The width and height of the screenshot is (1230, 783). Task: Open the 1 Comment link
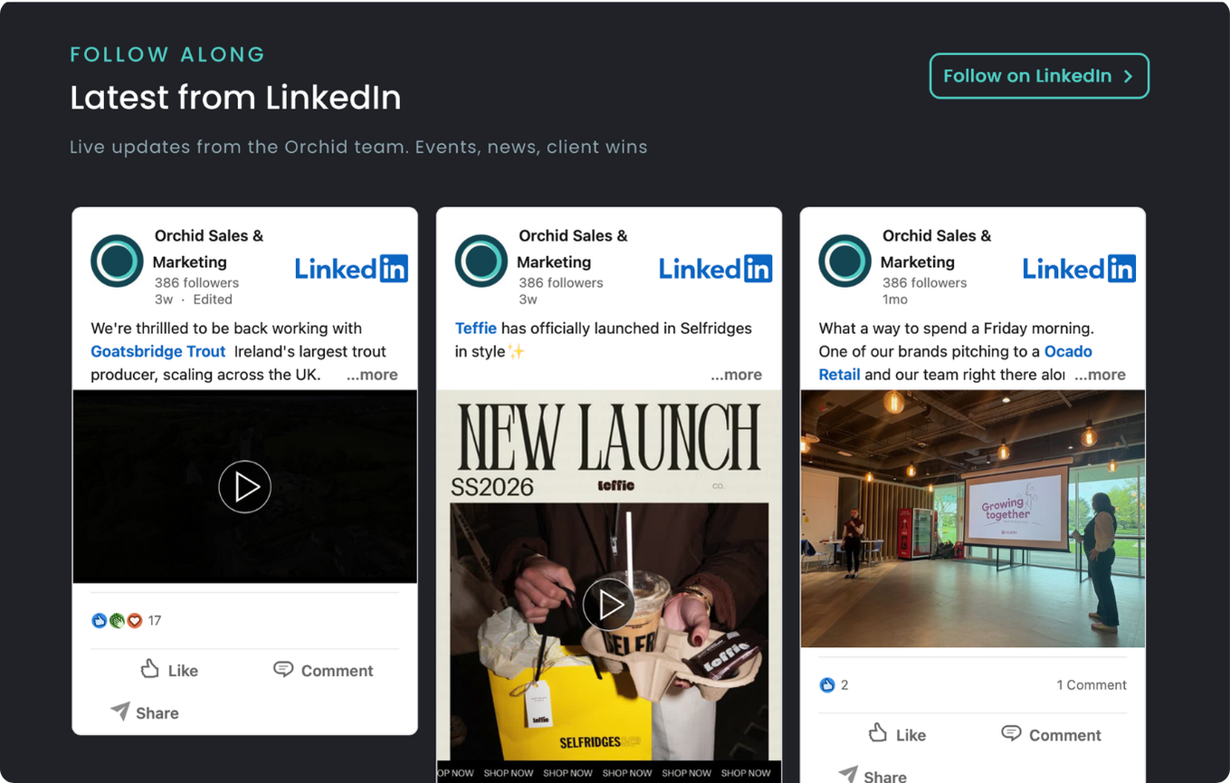pos(1092,685)
